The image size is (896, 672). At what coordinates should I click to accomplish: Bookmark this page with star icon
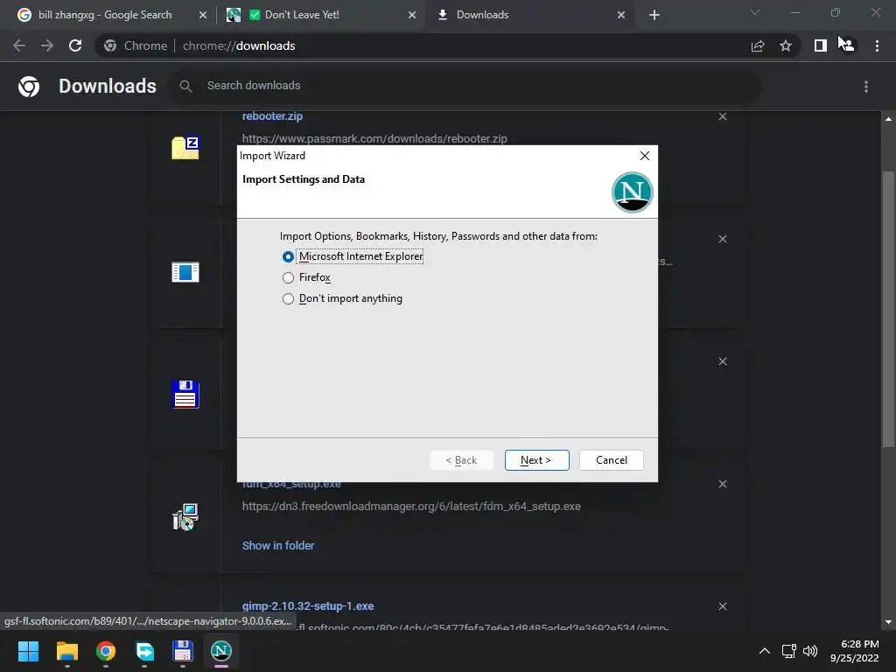click(x=786, y=45)
